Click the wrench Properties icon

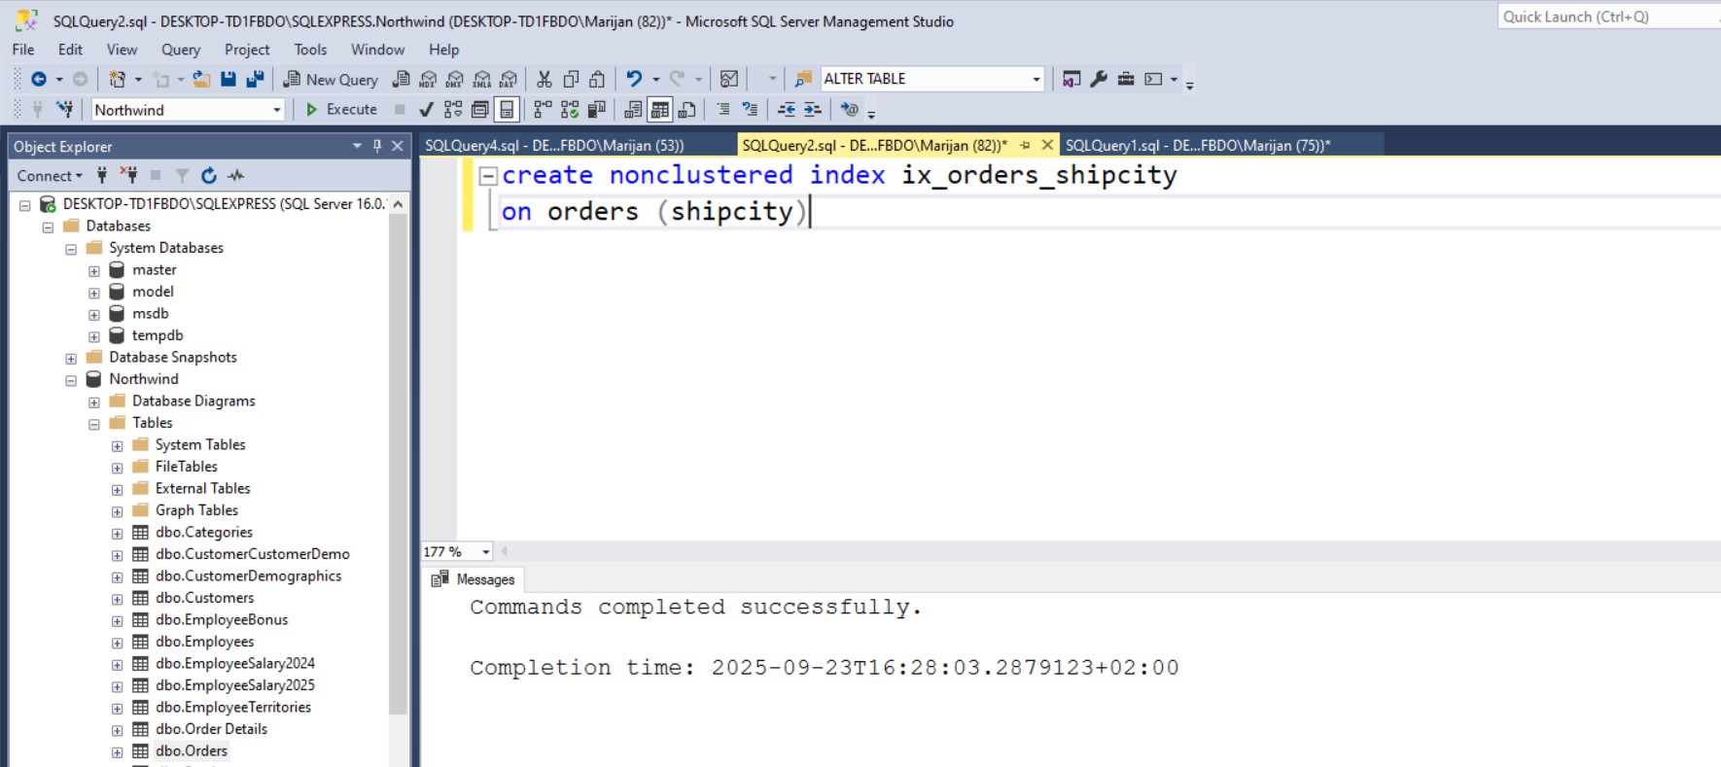(1099, 80)
